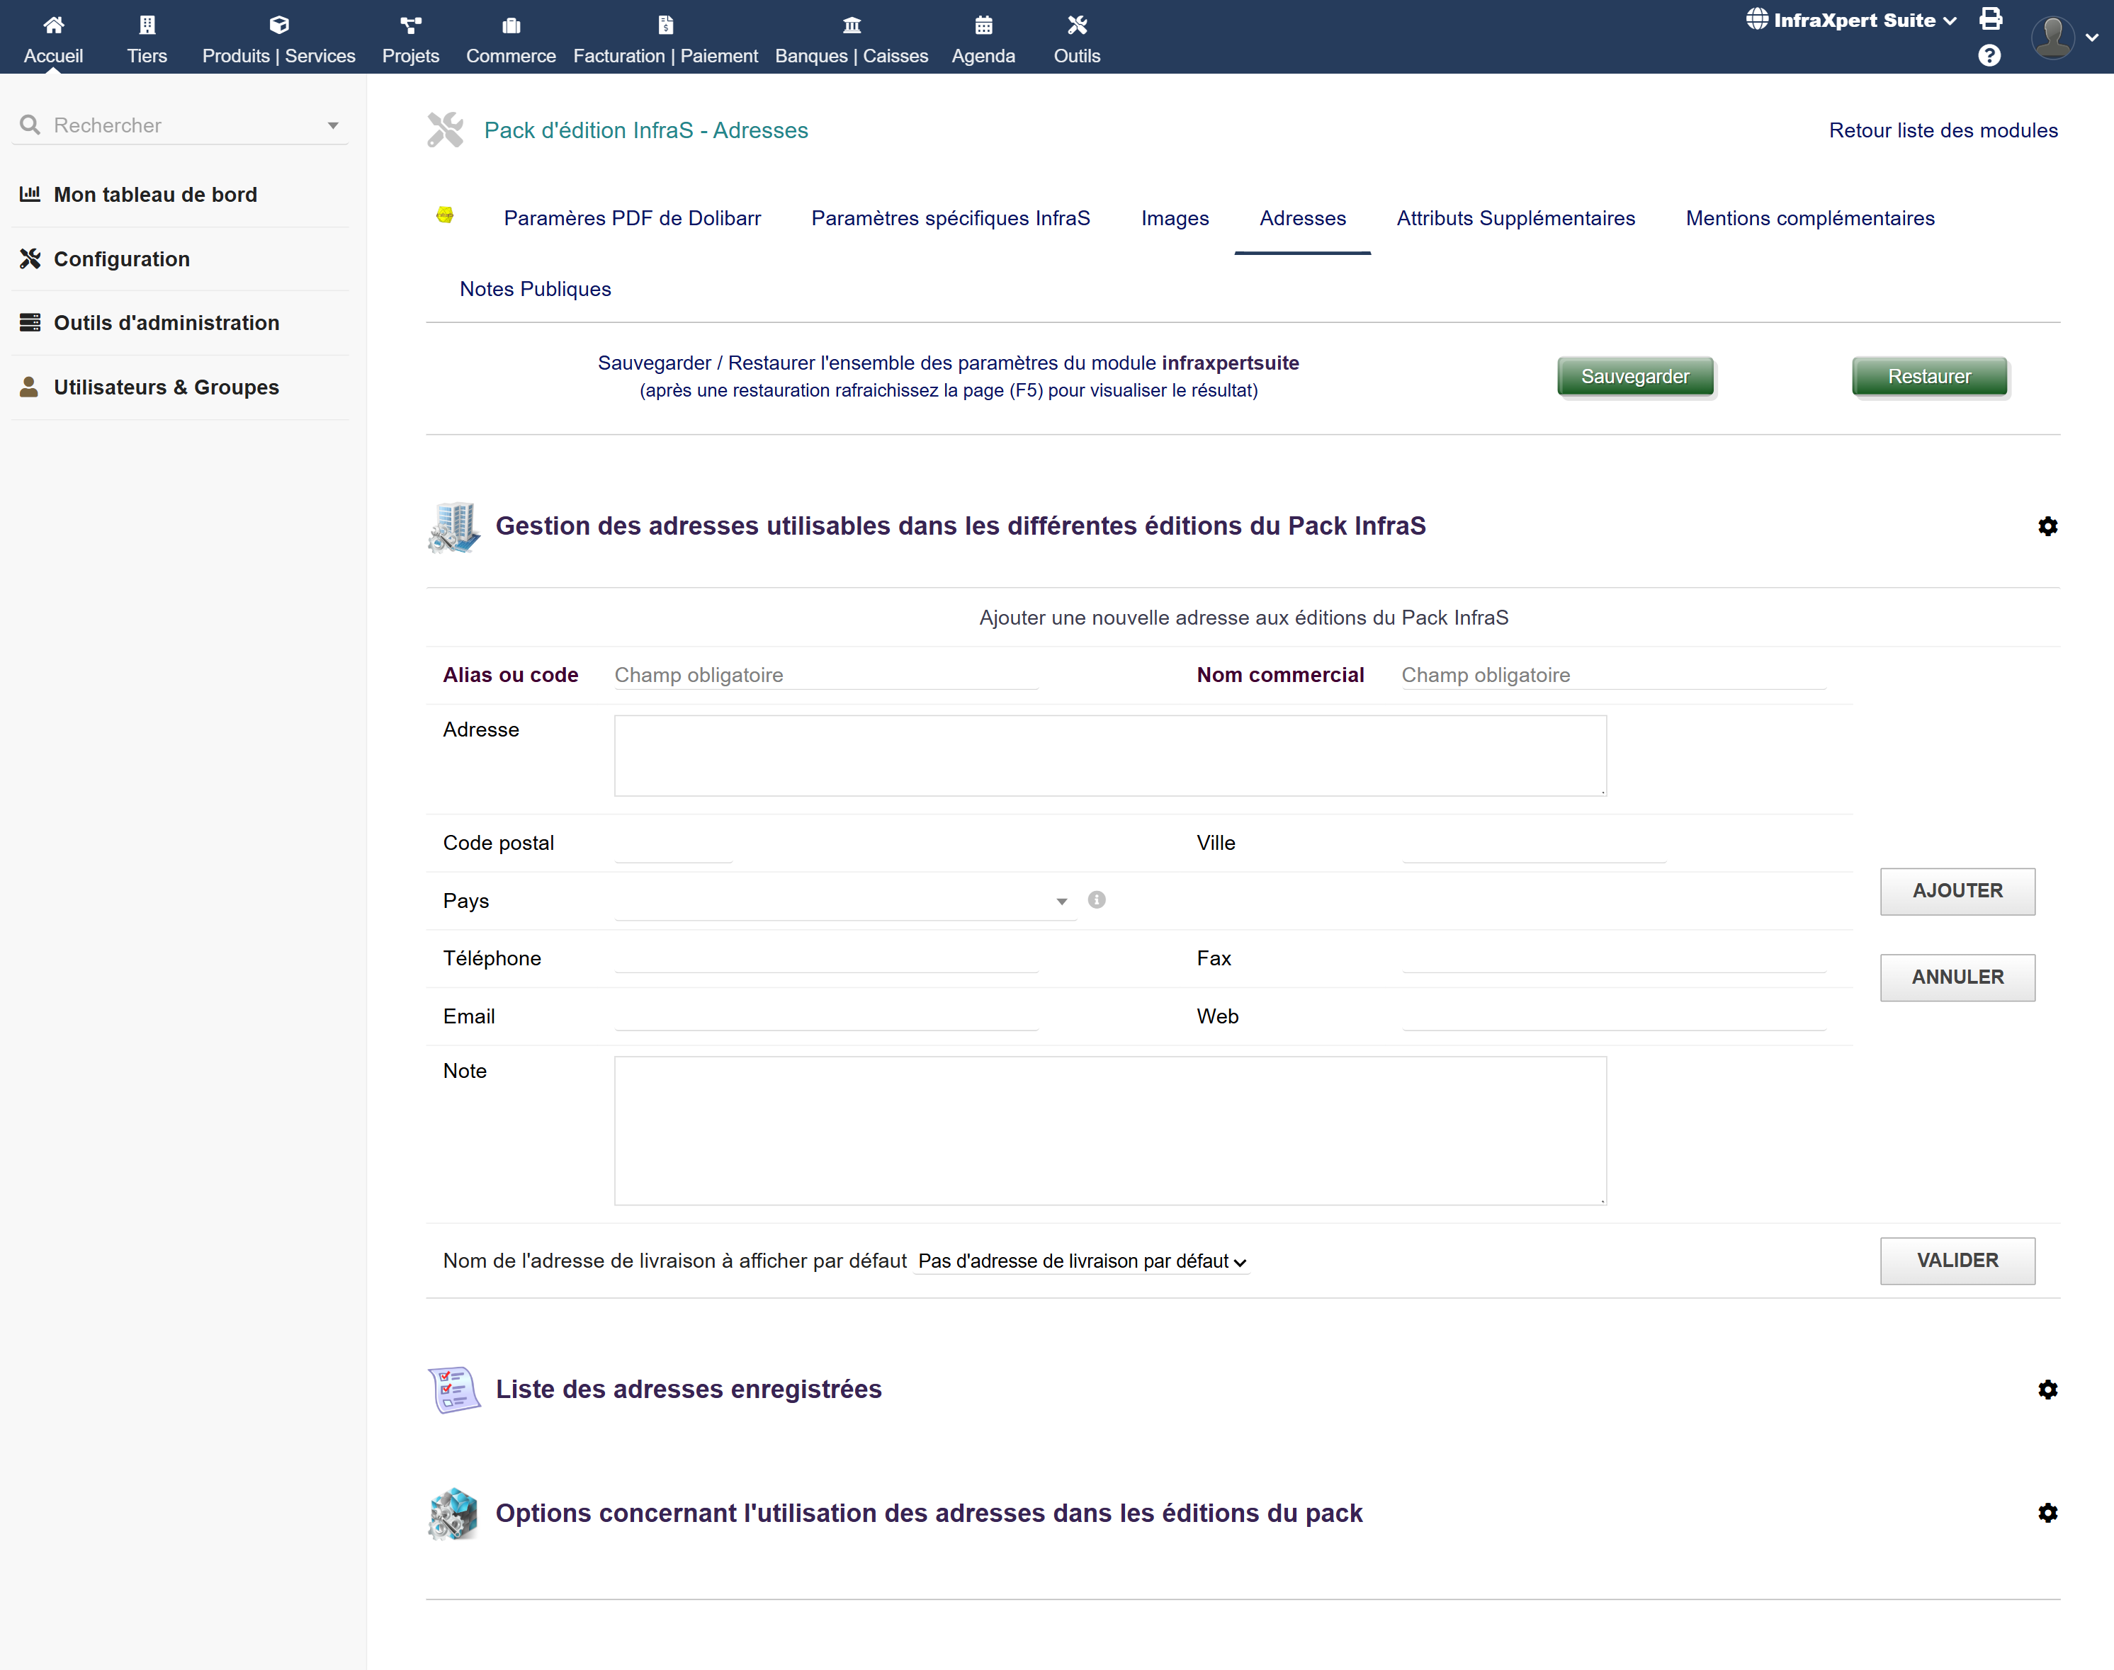Click the printer icon in top bar

click(1990, 20)
